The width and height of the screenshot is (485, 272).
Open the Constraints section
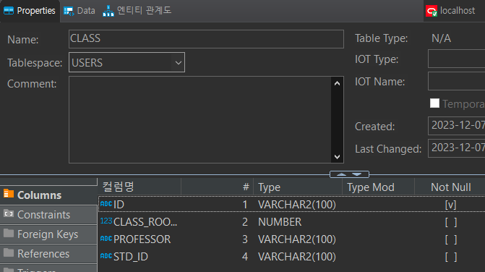(48, 215)
